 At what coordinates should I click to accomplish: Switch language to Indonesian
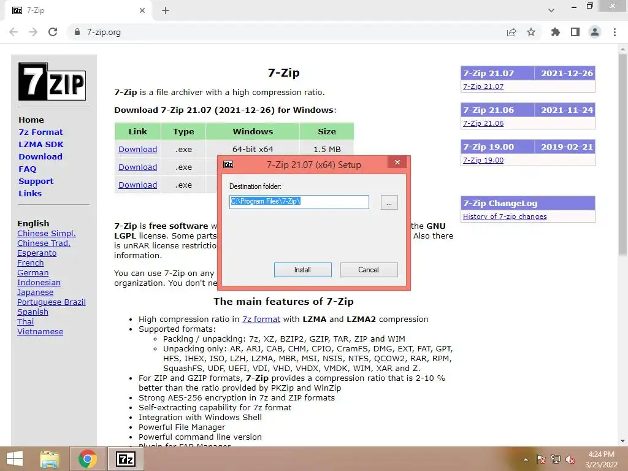pos(39,282)
